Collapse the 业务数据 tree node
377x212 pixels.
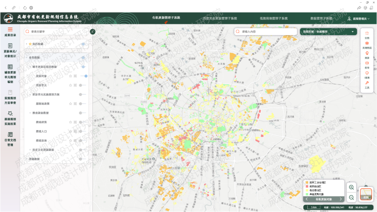coord(26,57)
